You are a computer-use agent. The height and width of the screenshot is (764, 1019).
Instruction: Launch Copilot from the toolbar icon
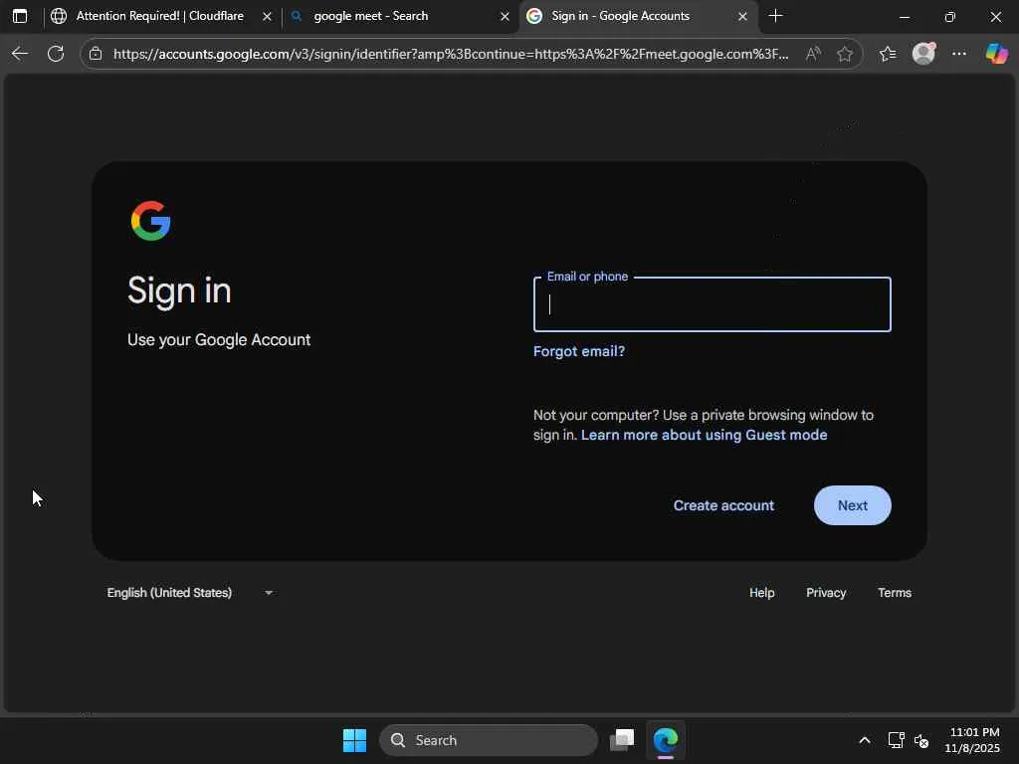996,54
